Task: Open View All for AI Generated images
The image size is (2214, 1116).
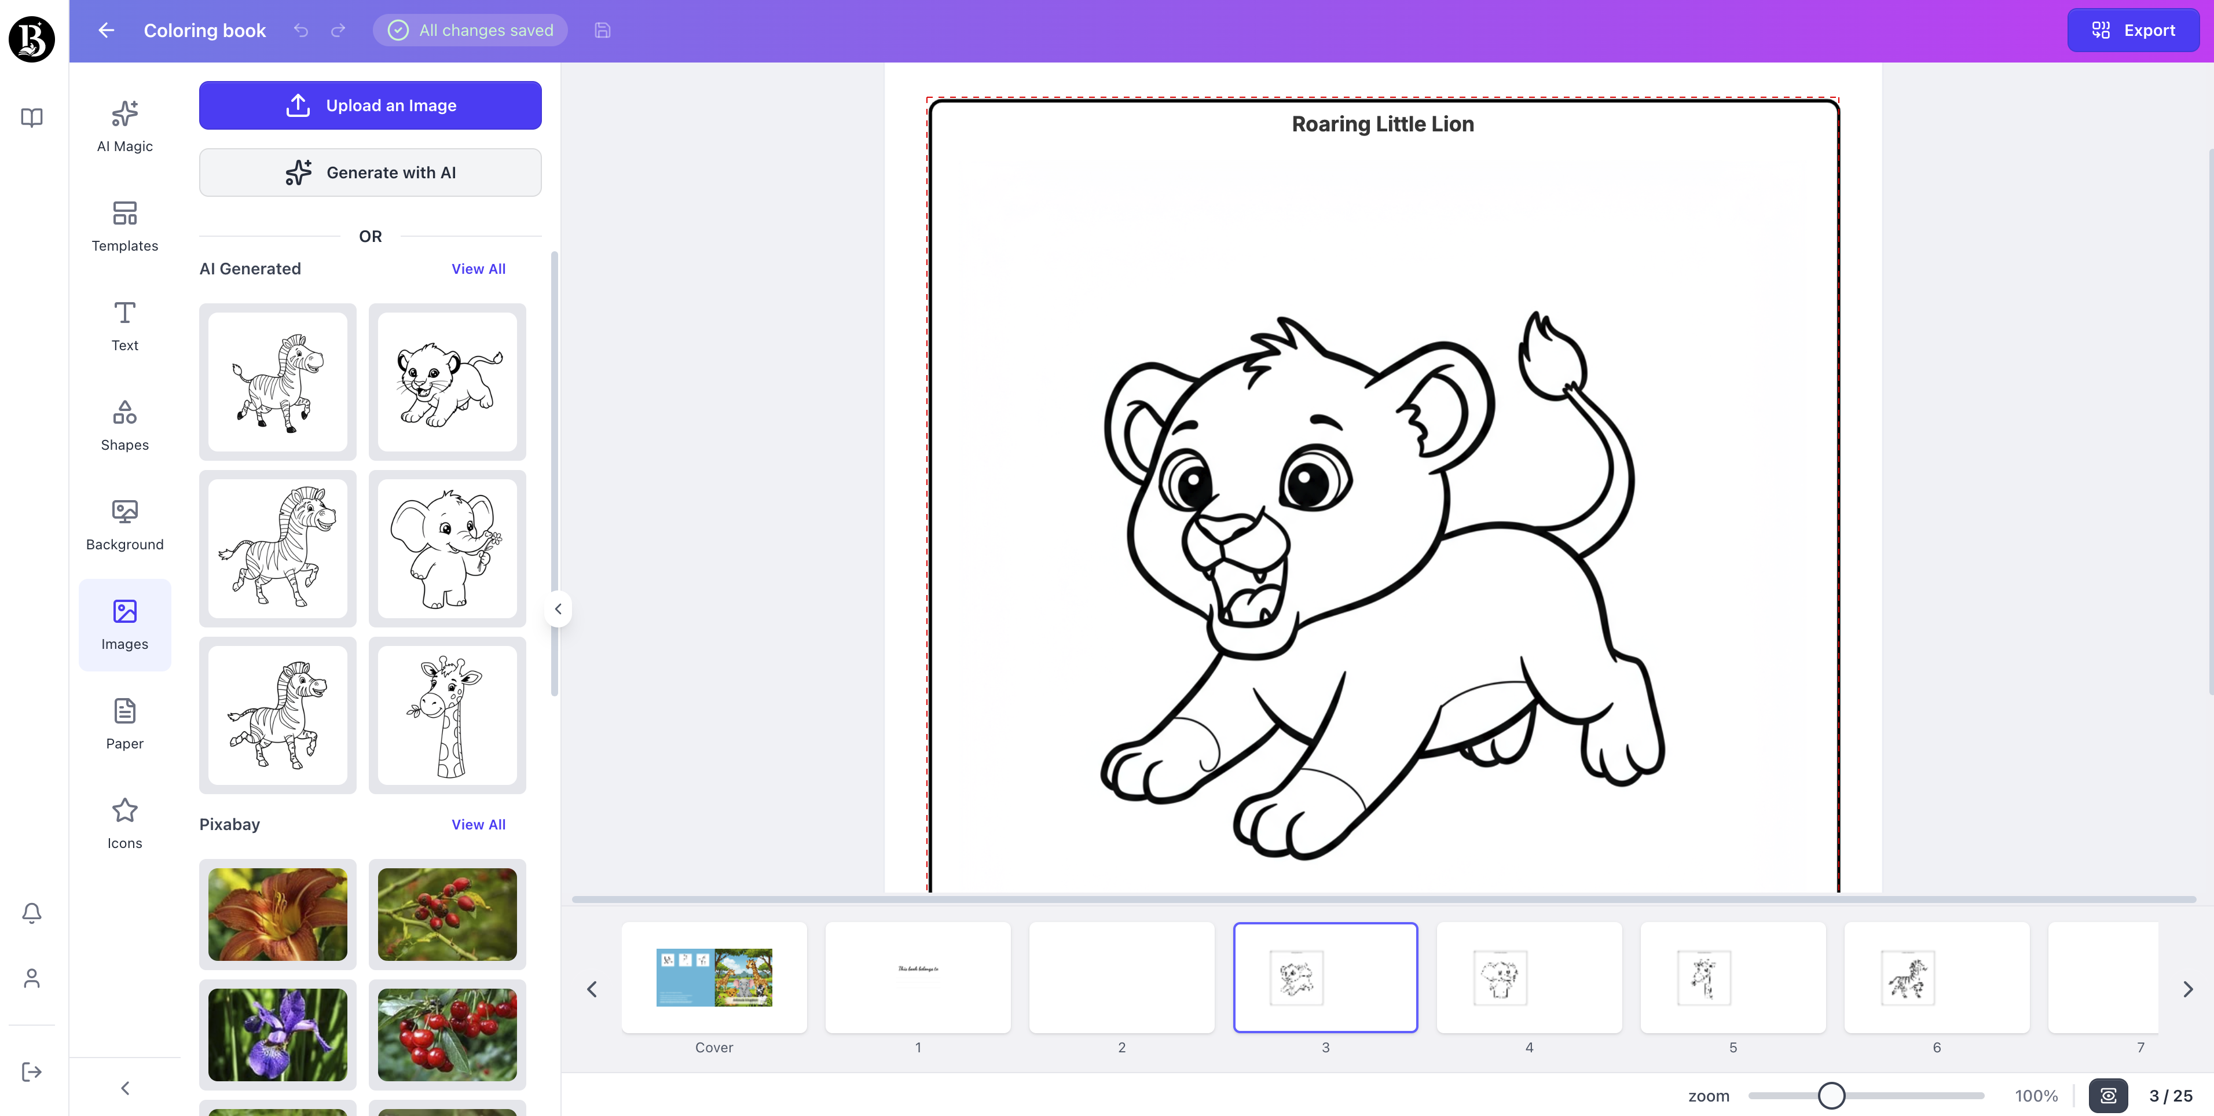Action: point(478,268)
